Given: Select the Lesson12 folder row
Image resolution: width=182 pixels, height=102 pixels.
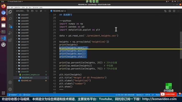Looking at the screenshot, I should (31, 48).
